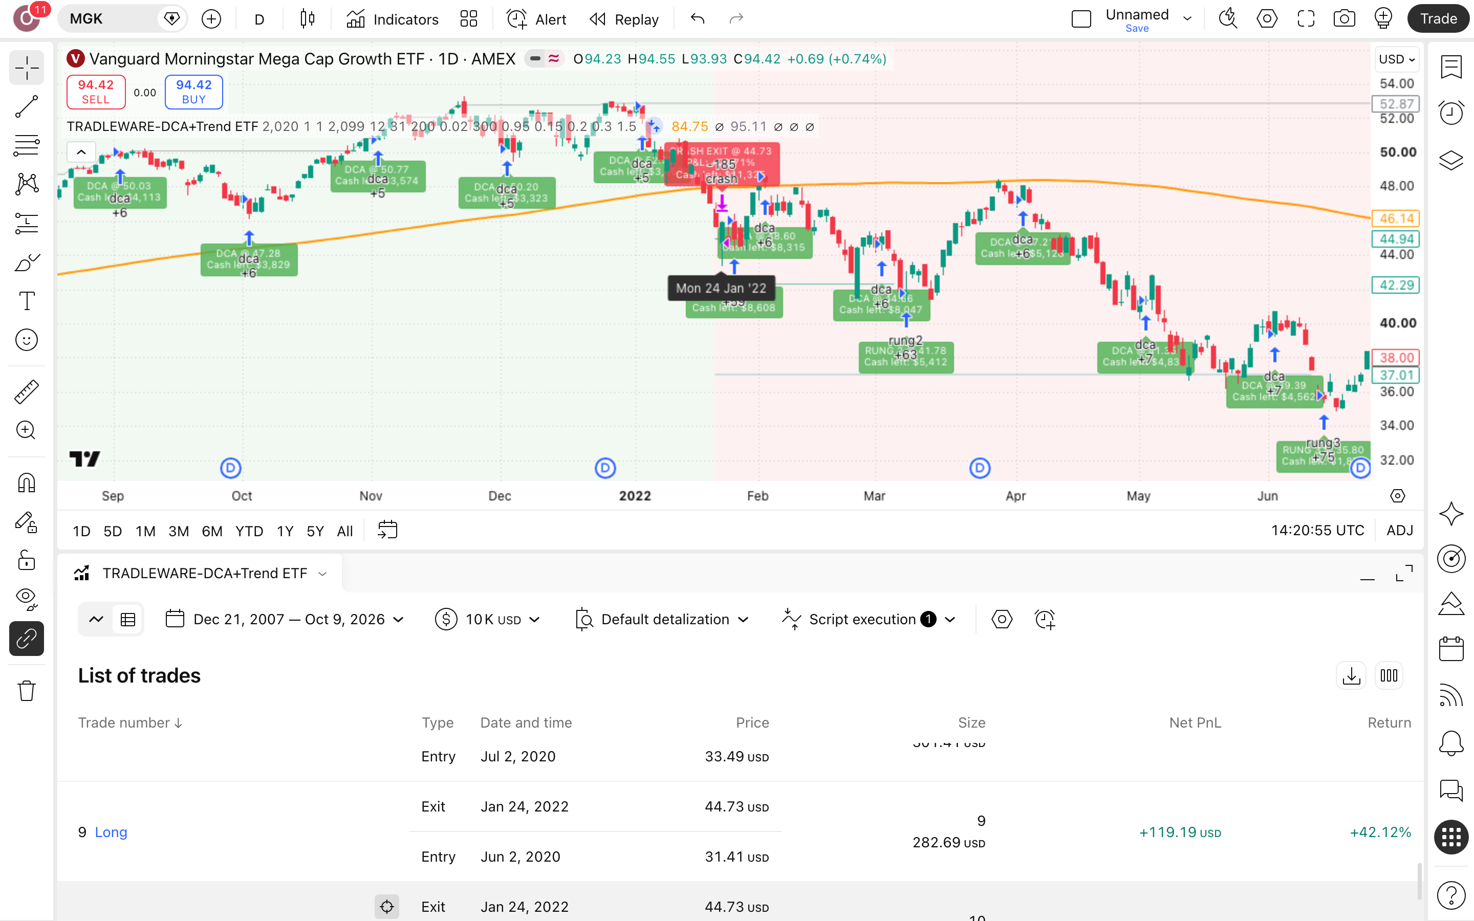The height and width of the screenshot is (921, 1474).
Task: Select the 5Y time range
Action: pyautogui.click(x=315, y=531)
